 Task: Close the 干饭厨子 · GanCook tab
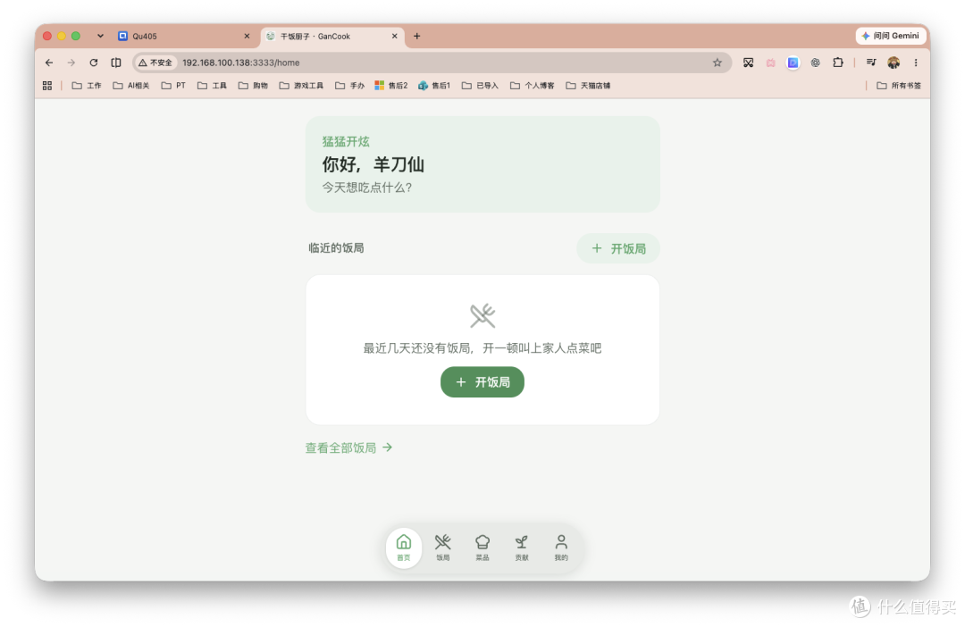[395, 37]
